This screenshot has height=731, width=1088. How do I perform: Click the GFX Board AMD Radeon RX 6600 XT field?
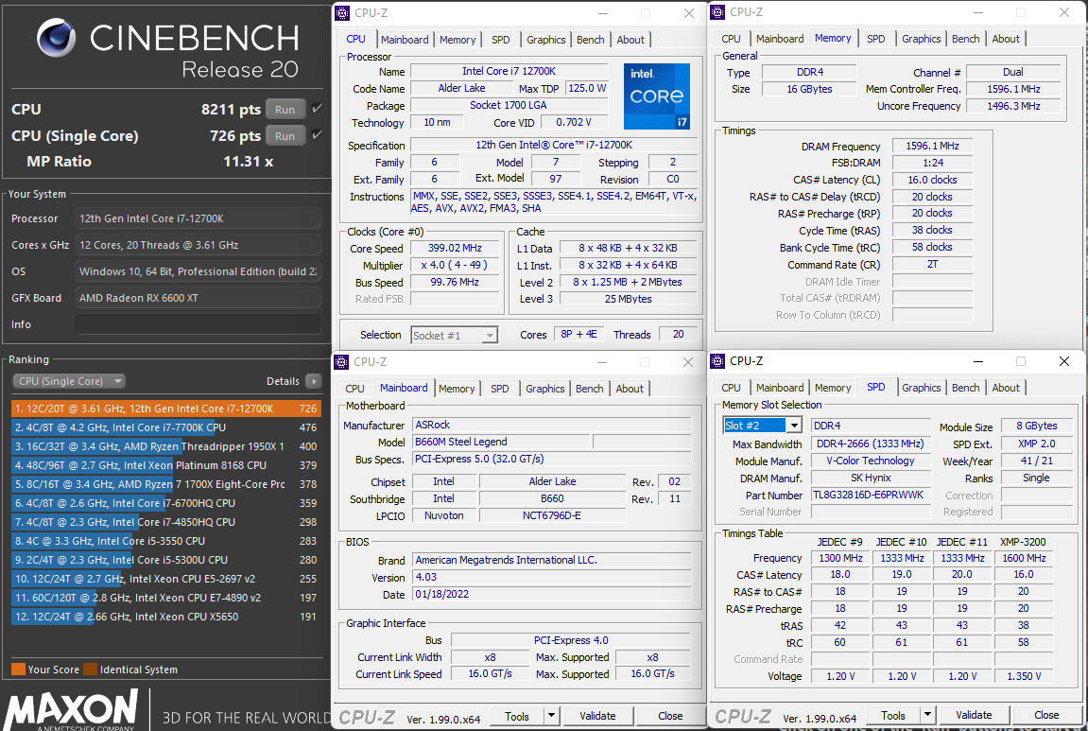pyautogui.click(x=198, y=298)
